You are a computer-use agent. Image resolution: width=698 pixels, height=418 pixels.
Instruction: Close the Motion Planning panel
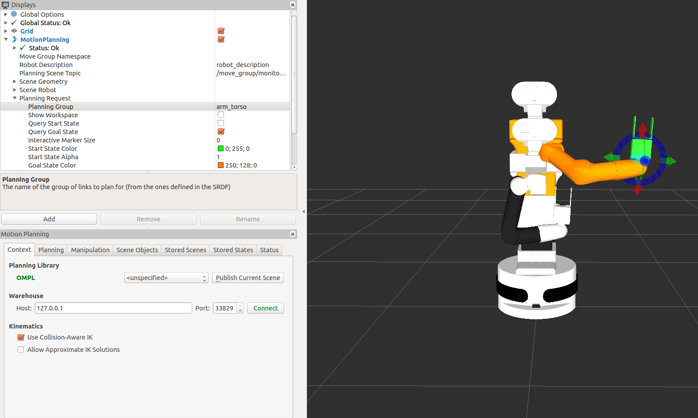click(x=292, y=234)
